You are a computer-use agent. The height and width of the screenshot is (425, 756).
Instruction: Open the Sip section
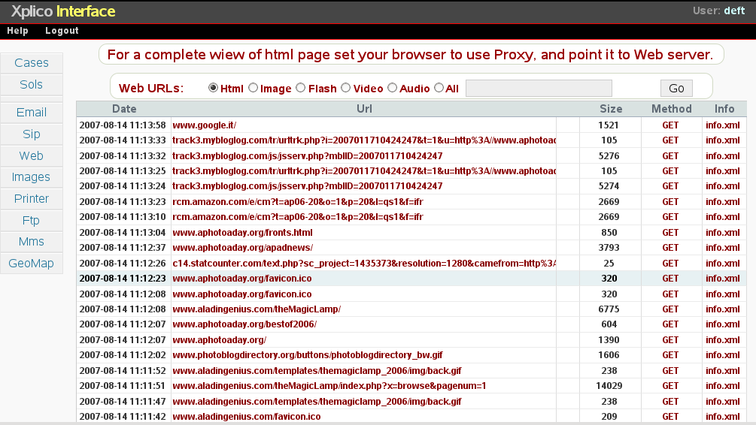32,134
